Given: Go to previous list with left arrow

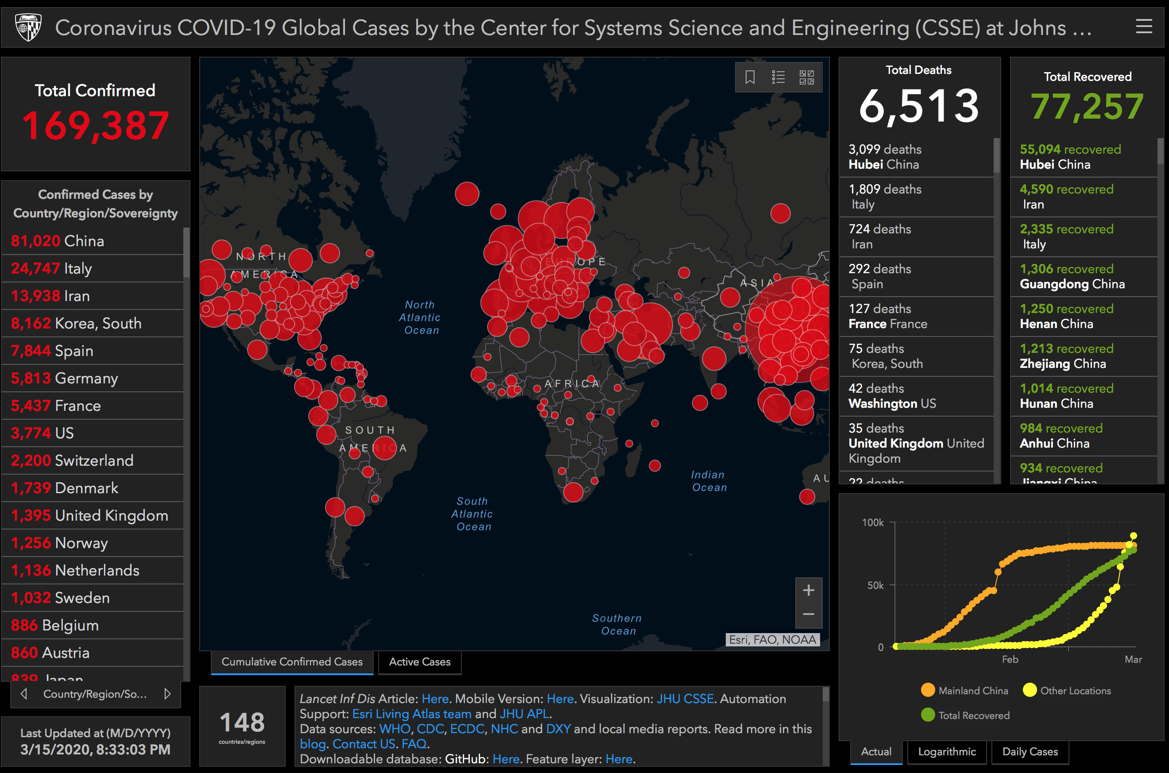Looking at the screenshot, I should tap(23, 694).
